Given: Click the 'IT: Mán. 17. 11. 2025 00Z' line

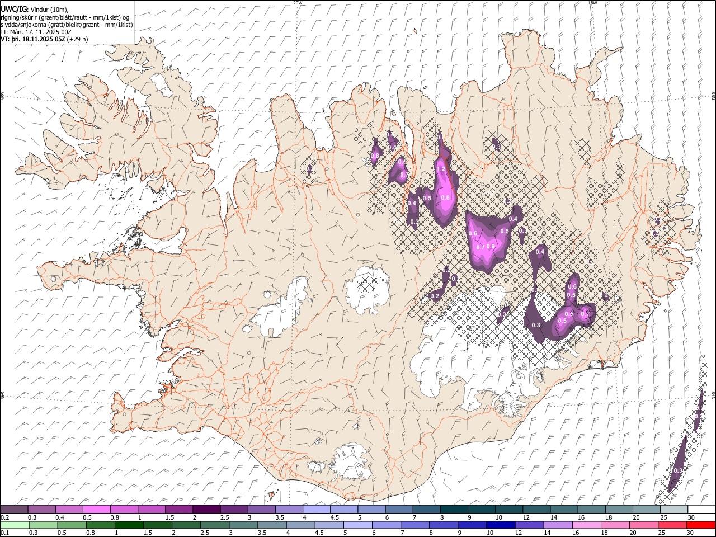Looking at the screenshot, I should click(x=36, y=32).
